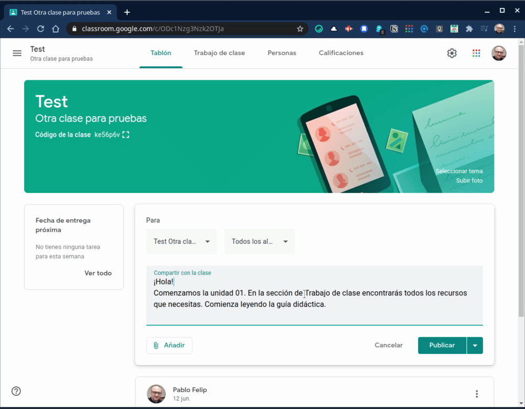Image resolution: width=525 pixels, height=409 pixels.
Task: Open the colorful dots grid extension
Action: (409, 29)
